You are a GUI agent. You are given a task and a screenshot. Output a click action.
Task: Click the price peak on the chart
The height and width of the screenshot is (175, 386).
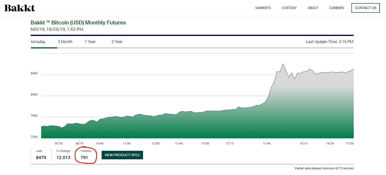[x=283, y=64]
